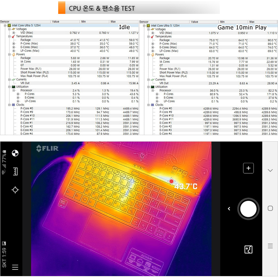The image size is (278, 278).
Task: Collapse the Intel Core Ultra 5 125H node in Idle panel
Action: pos(5,26)
